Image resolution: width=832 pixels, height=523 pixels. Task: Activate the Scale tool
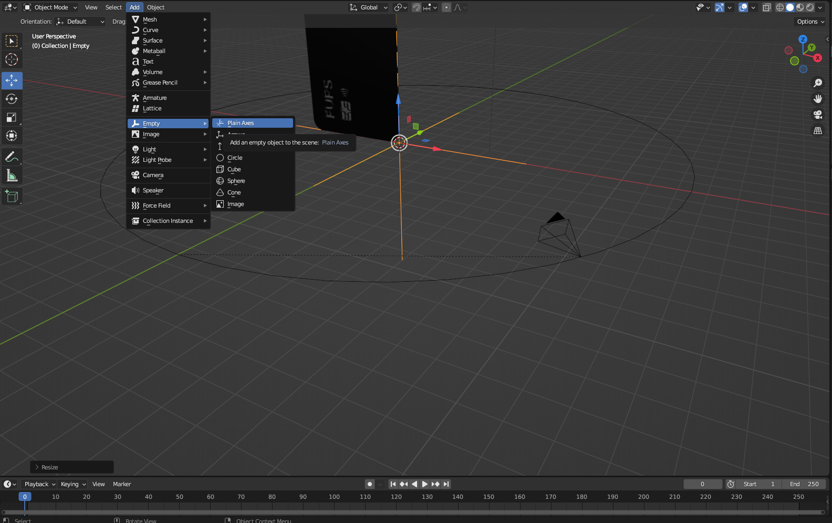coord(12,117)
